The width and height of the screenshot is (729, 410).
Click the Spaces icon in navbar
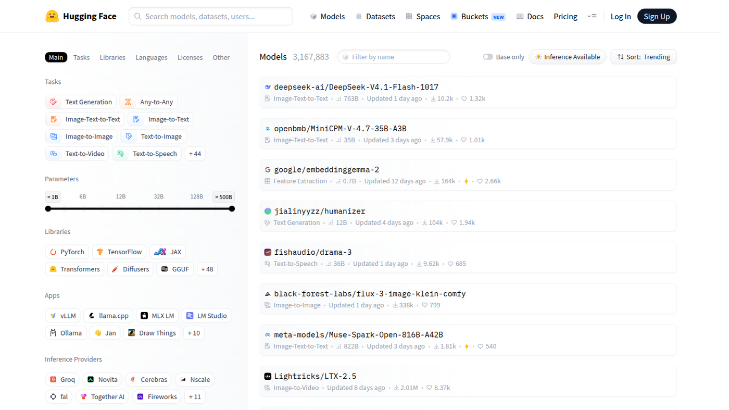(409, 17)
